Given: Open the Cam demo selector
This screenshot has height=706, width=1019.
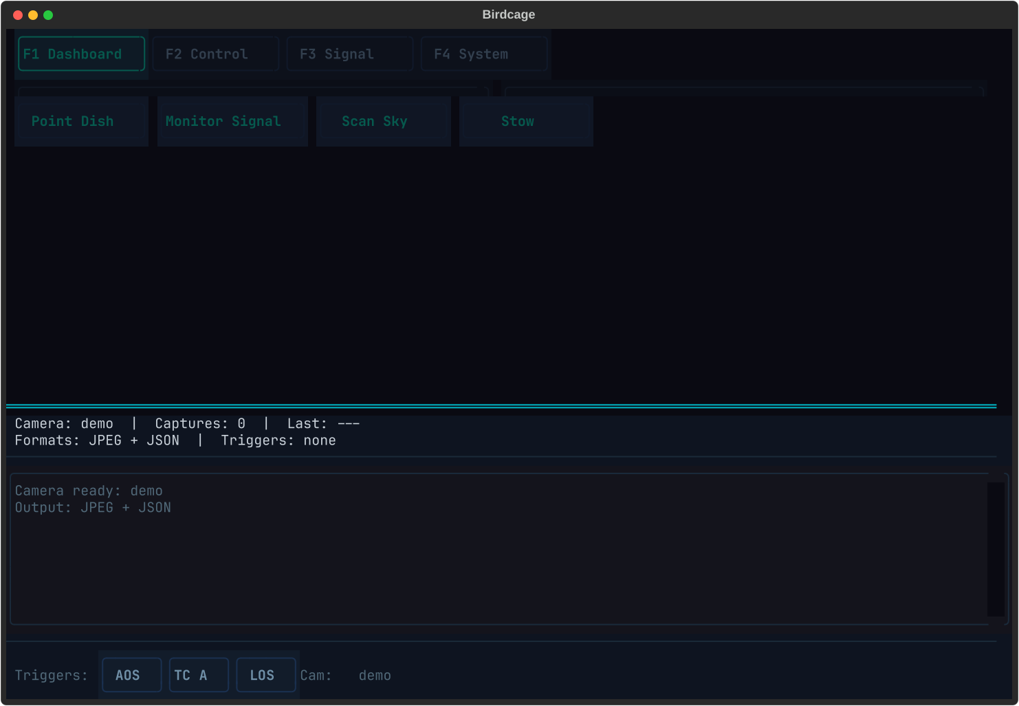Looking at the screenshot, I should 375,676.
